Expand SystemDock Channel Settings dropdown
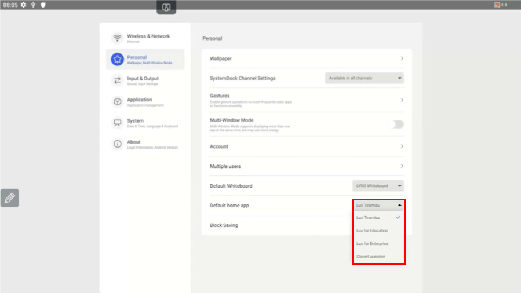 tap(365, 78)
